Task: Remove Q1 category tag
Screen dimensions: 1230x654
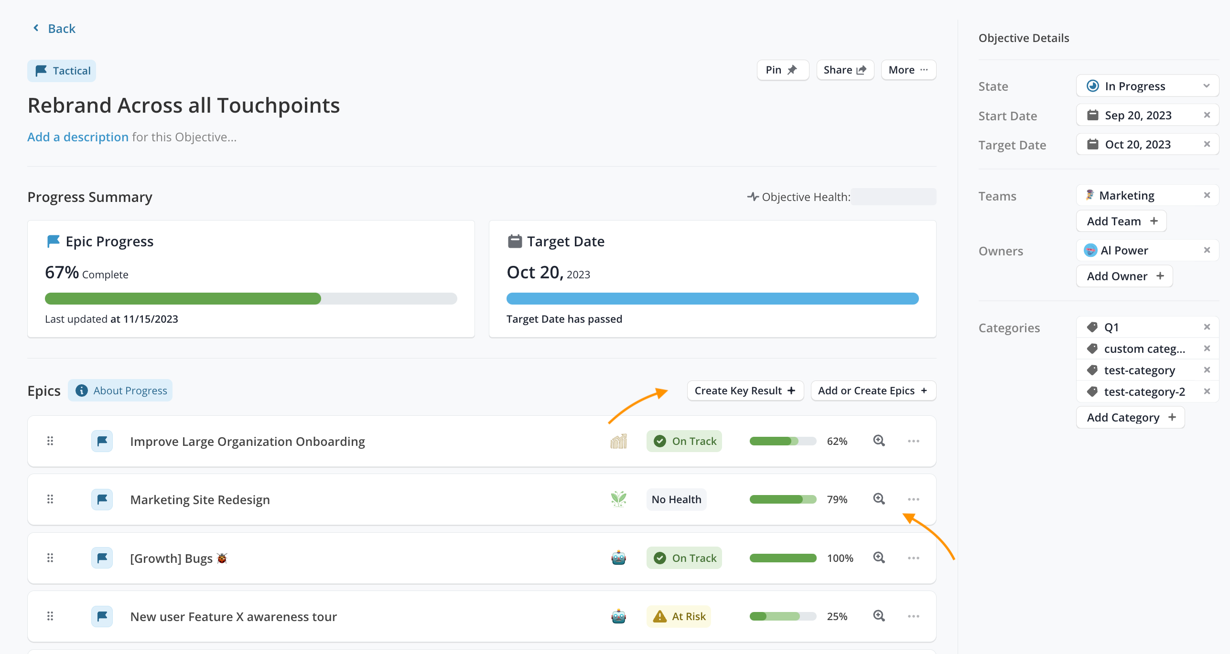Action: tap(1207, 327)
